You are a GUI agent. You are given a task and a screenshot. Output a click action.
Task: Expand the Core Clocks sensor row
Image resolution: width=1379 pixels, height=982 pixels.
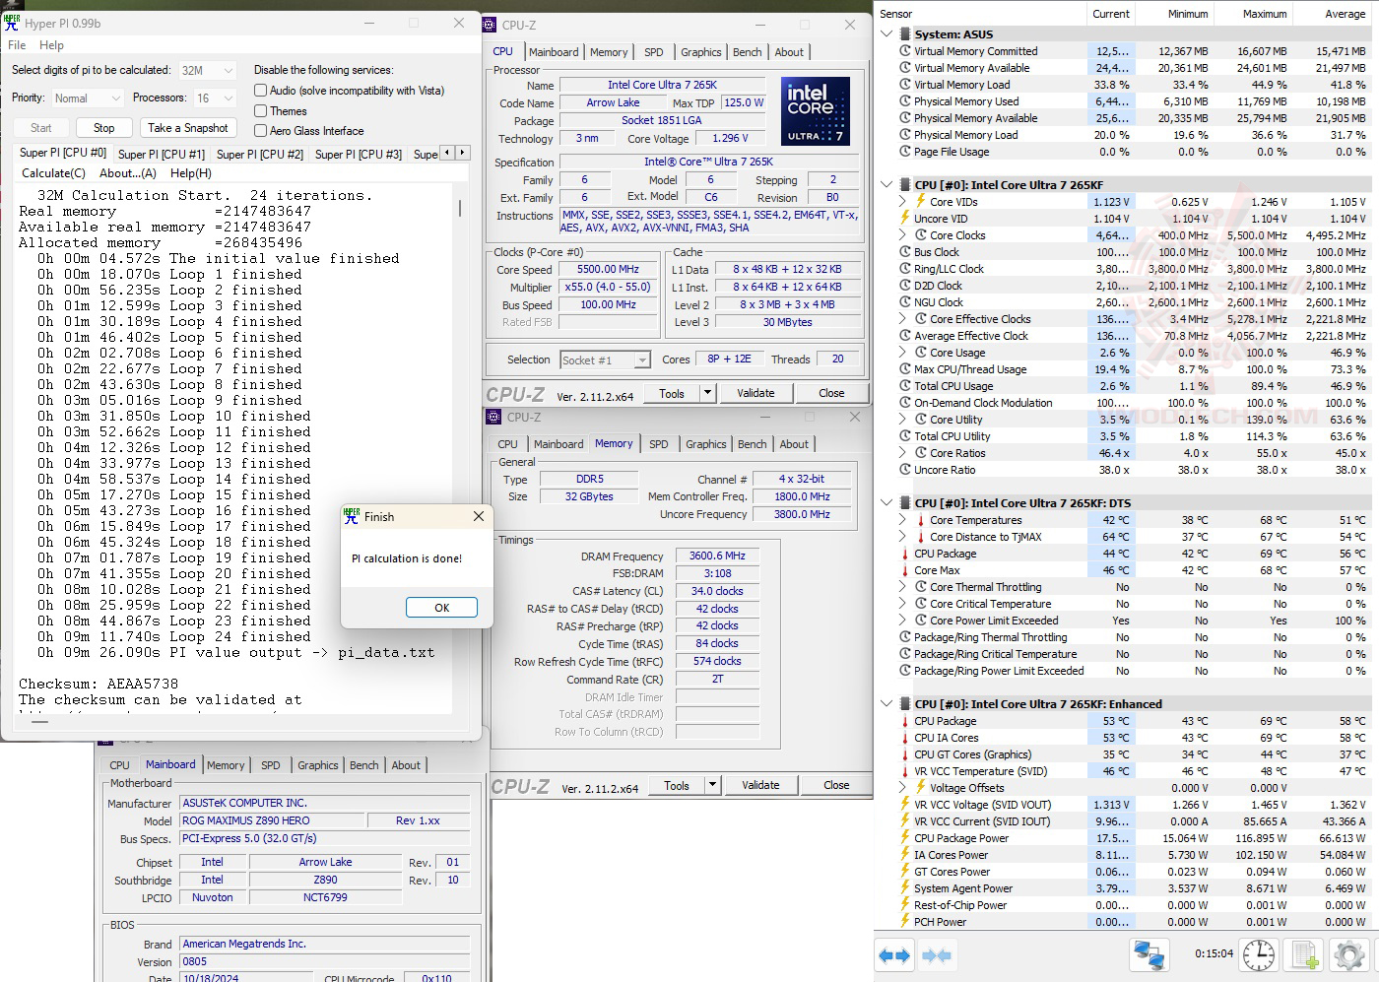click(902, 235)
